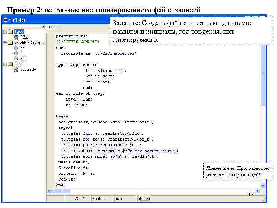Collapse the Uses tree node
Viewport: 277px width, 208px height.
click(5, 64)
